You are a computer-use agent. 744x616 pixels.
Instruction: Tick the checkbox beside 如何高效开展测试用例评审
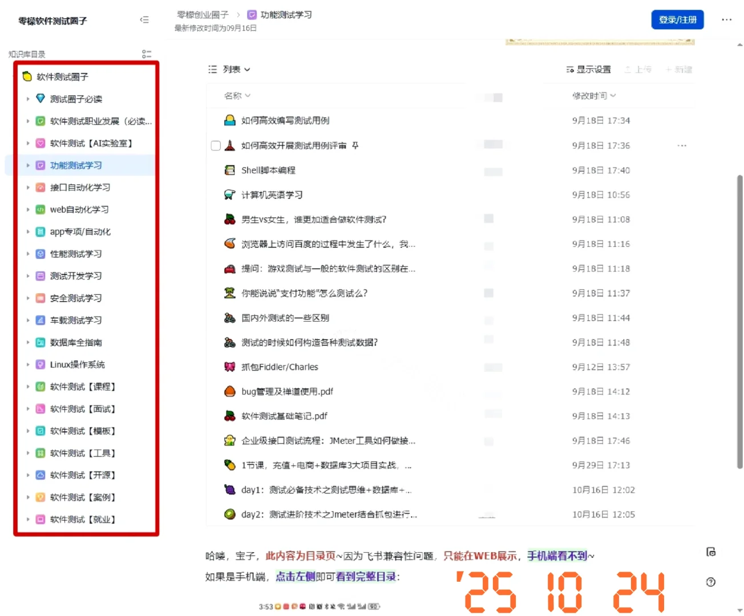pos(215,145)
